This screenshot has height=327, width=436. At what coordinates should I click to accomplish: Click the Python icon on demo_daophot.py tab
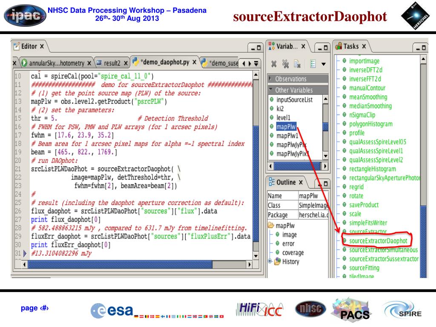(136, 61)
